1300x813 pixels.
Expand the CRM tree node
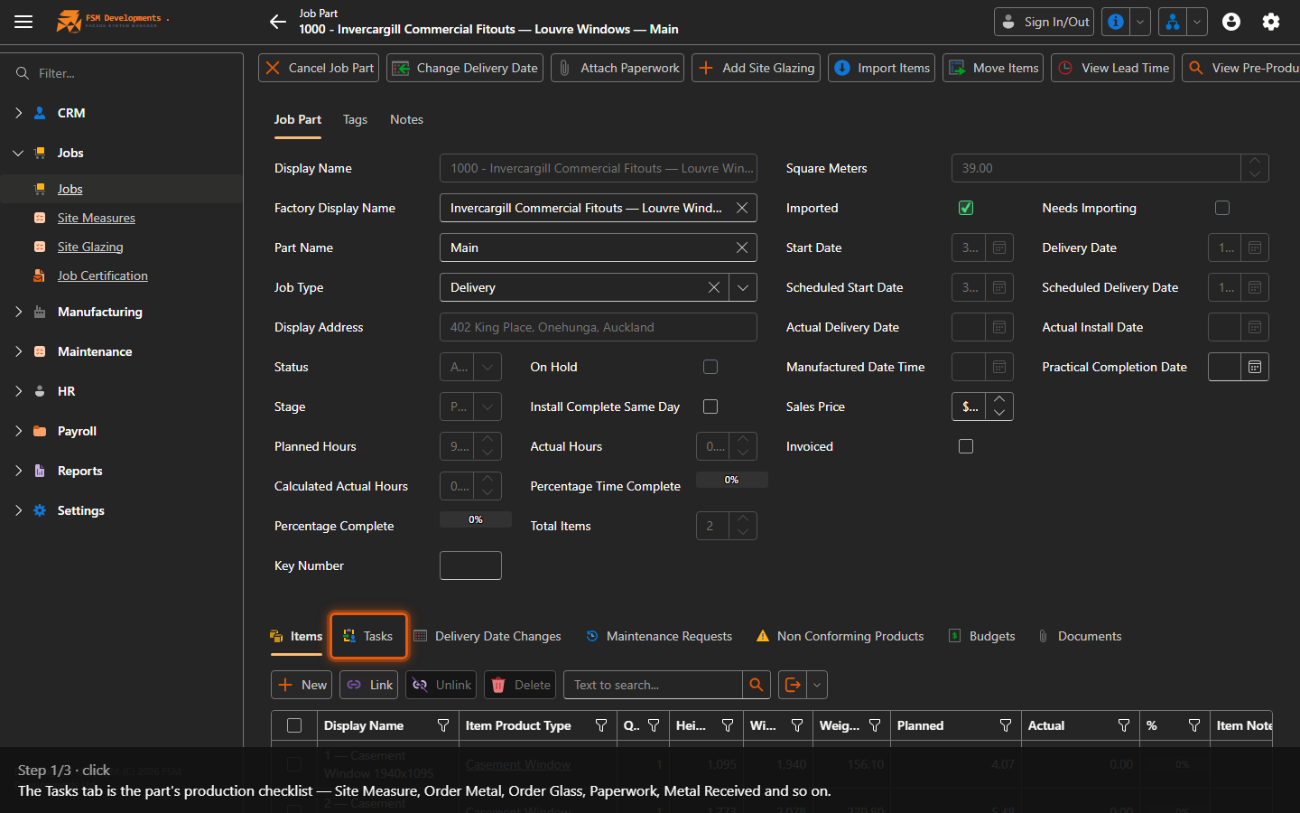[18, 113]
